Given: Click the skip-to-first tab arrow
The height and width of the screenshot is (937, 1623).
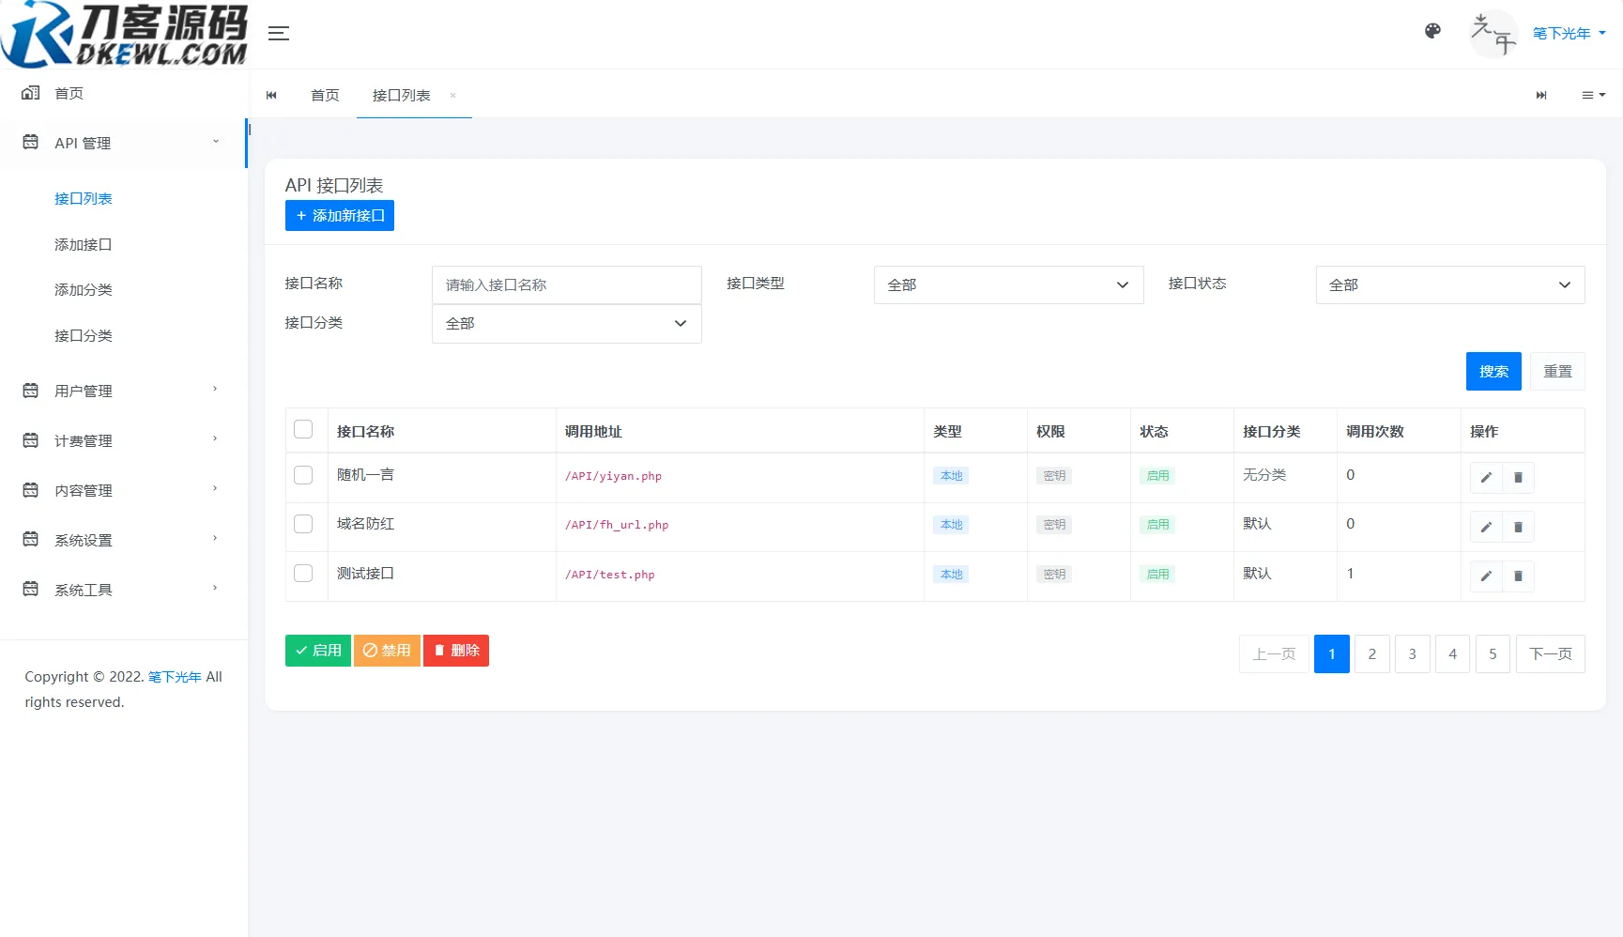Looking at the screenshot, I should pyautogui.click(x=271, y=95).
